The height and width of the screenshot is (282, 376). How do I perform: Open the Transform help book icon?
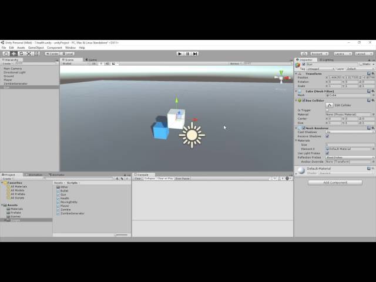369,73
